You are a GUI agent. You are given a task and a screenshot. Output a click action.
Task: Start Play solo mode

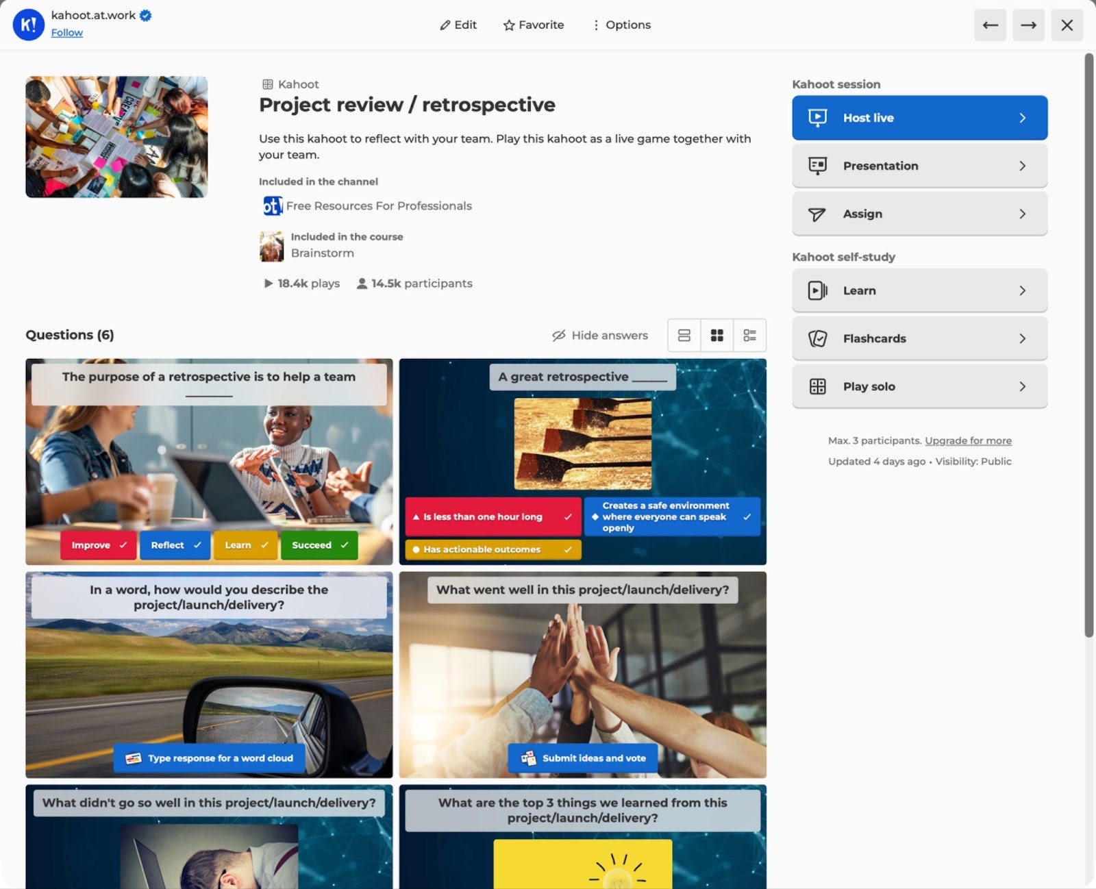(x=919, y=386)
